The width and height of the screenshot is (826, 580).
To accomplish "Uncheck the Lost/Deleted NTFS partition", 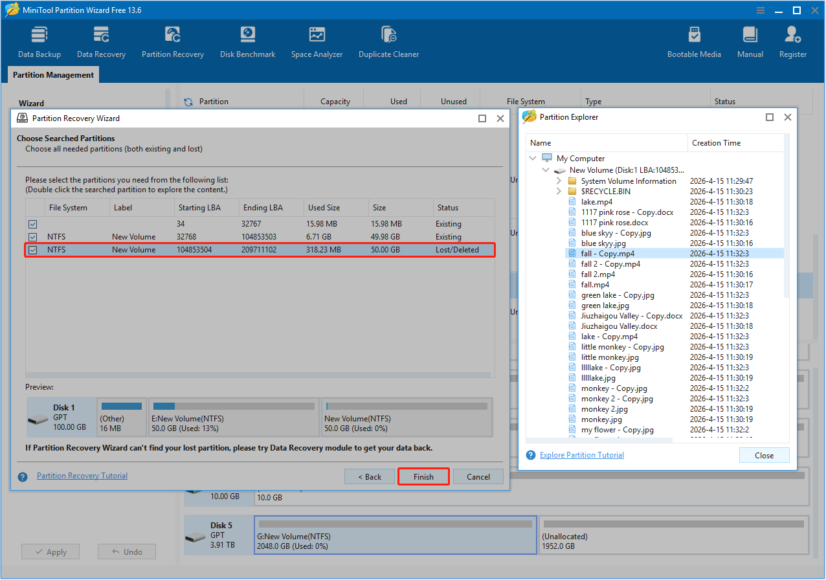I will pyautogui.click(x=32, y=249).
